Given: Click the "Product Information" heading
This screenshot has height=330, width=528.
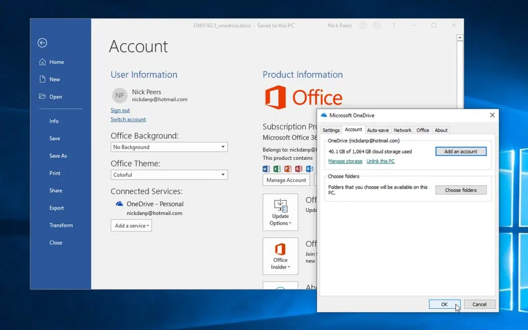Looking at the screenshot, I should coord(303,74).
